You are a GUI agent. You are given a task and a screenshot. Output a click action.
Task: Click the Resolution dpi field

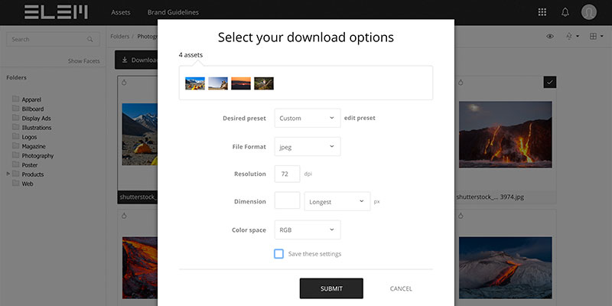288,174
